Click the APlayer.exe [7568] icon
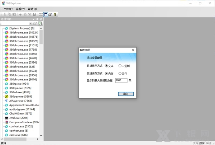 pos(6,100)
